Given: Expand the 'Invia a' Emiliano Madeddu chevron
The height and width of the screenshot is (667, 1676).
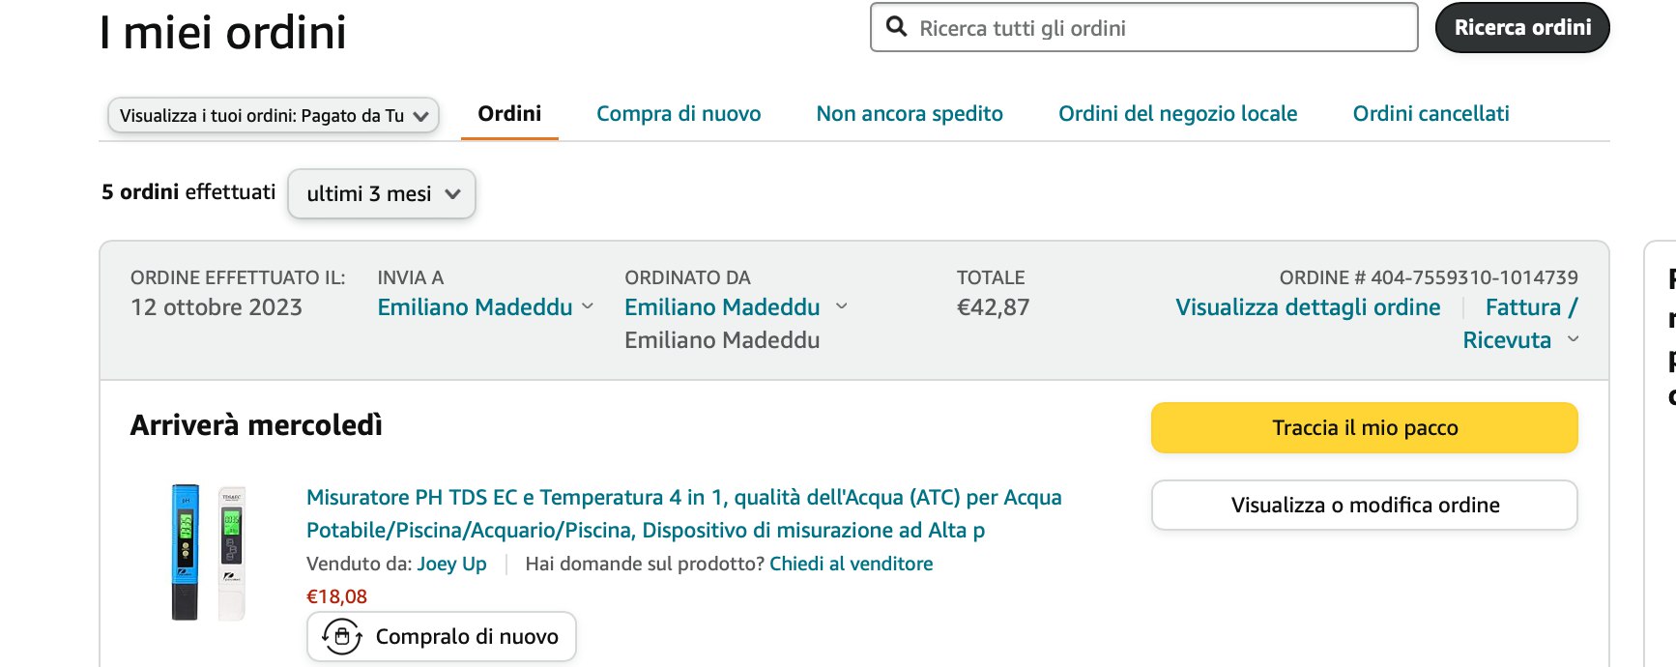Looking at the screenshot, I should (x=588, y=306).
